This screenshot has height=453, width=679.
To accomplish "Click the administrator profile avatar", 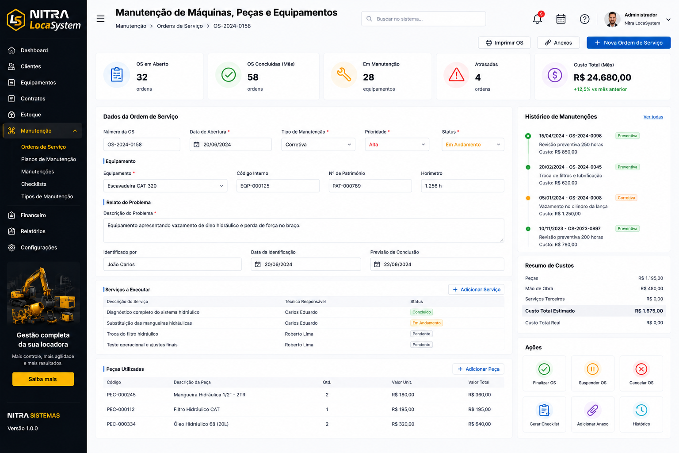I will [x=612, y=19].
